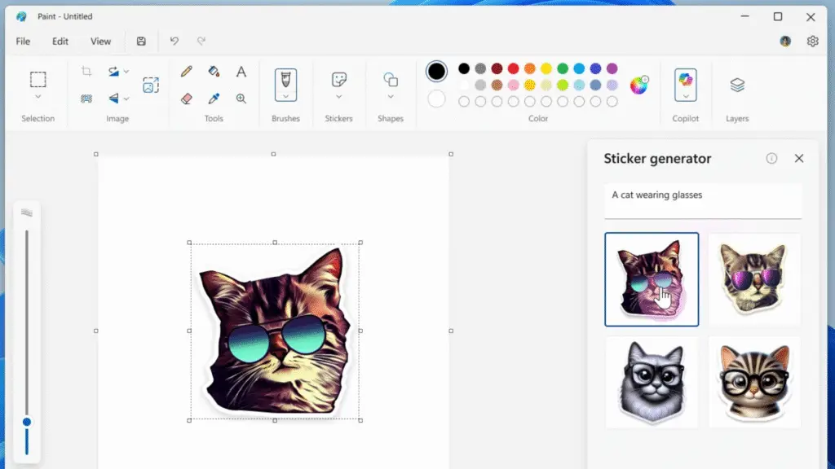Select the primary black color circle

pos(436,72)
